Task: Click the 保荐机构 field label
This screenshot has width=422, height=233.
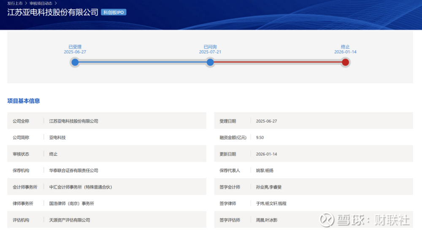Action: point(21,171)
